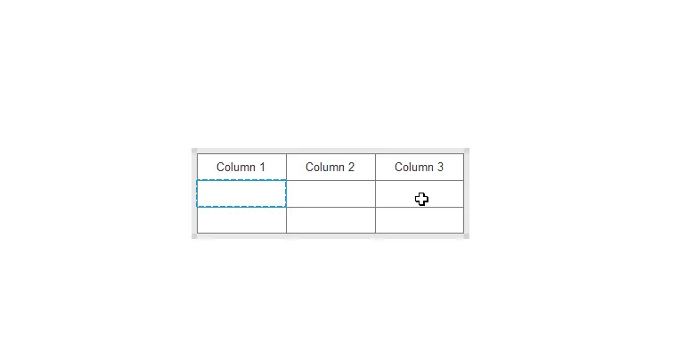The width and height of the screenshot is (685, 345).
Task: Click the table's left gray frame edge
Action: (194, 193)
